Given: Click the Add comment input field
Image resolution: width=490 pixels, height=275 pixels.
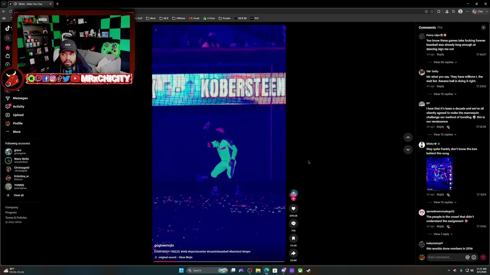Looking at the screenshot, I should (x=446, y=257).
